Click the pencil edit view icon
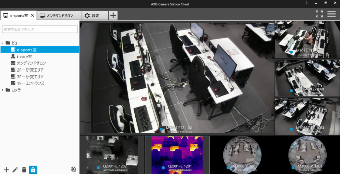 15,170
